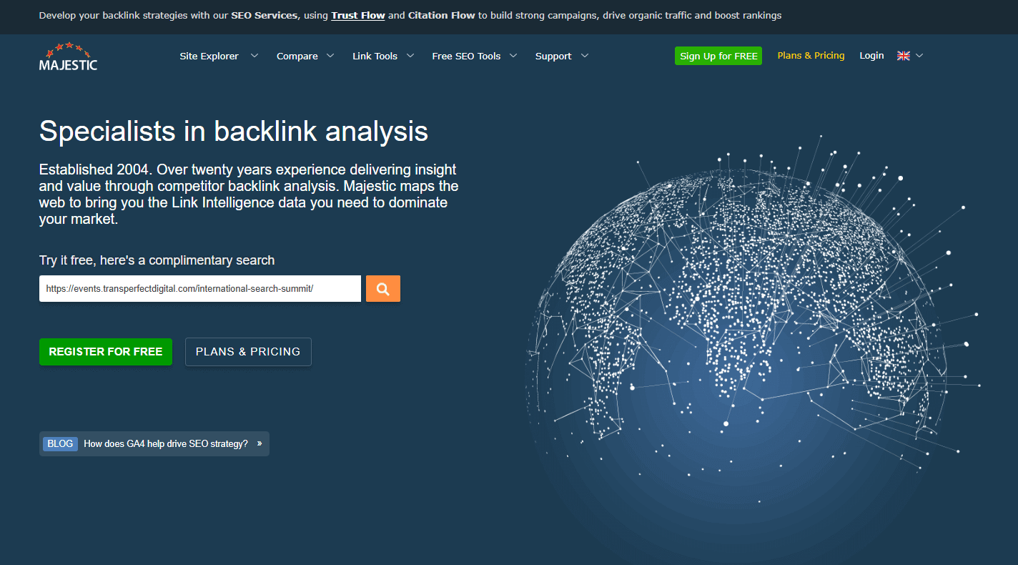Open the language selector chevron
The height and width of the screenshot is (565, 1018).
[x=919, y=56]
